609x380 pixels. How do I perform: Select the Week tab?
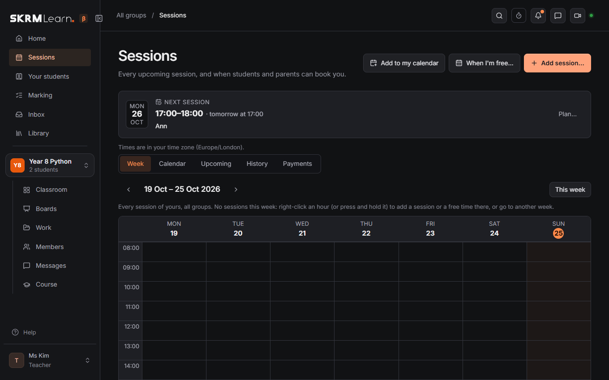[x=135, y=164]
